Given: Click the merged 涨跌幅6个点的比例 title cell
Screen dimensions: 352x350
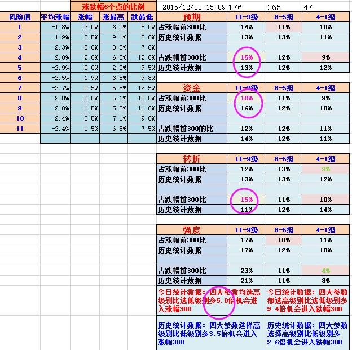Looking at the screenshot, I should pos(113,7).
